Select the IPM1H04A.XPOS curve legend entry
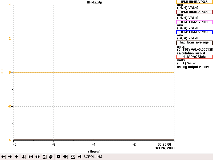The image size is (213, 160). tap(194, 32)
